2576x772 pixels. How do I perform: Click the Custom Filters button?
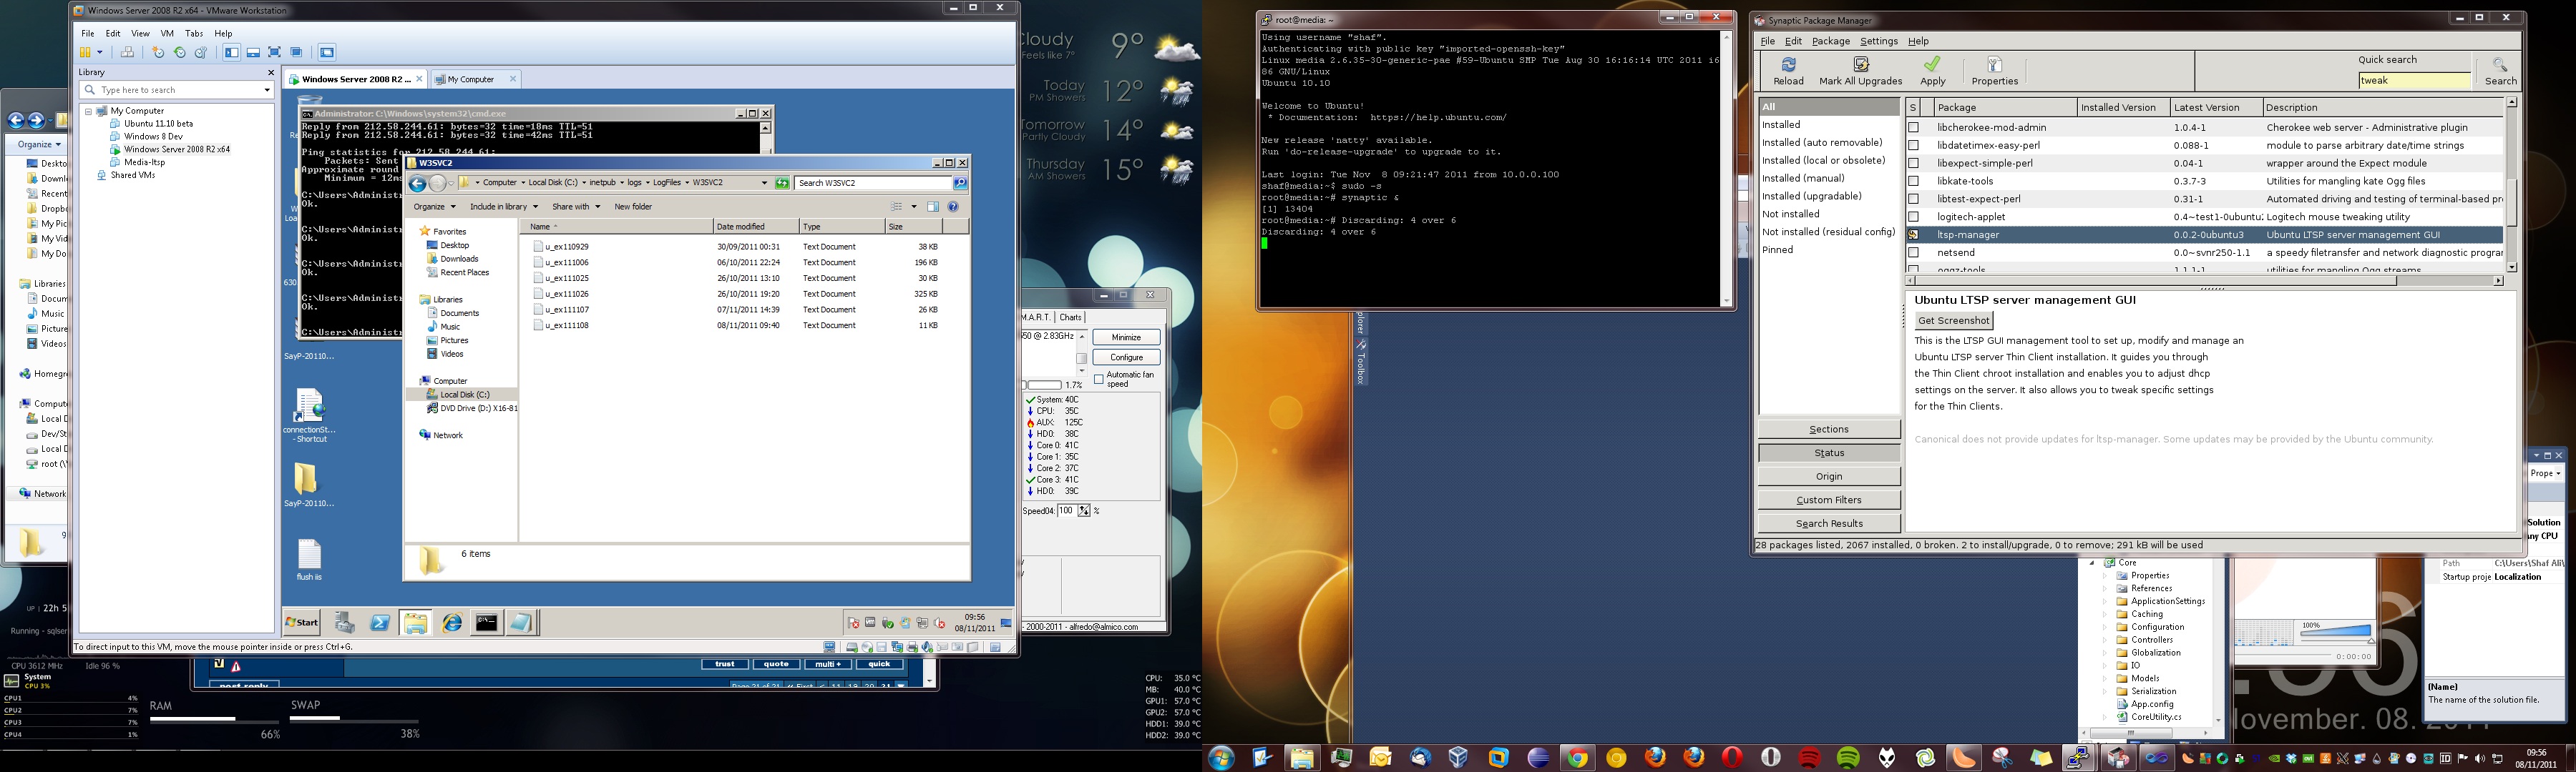tap(1828, 500)
